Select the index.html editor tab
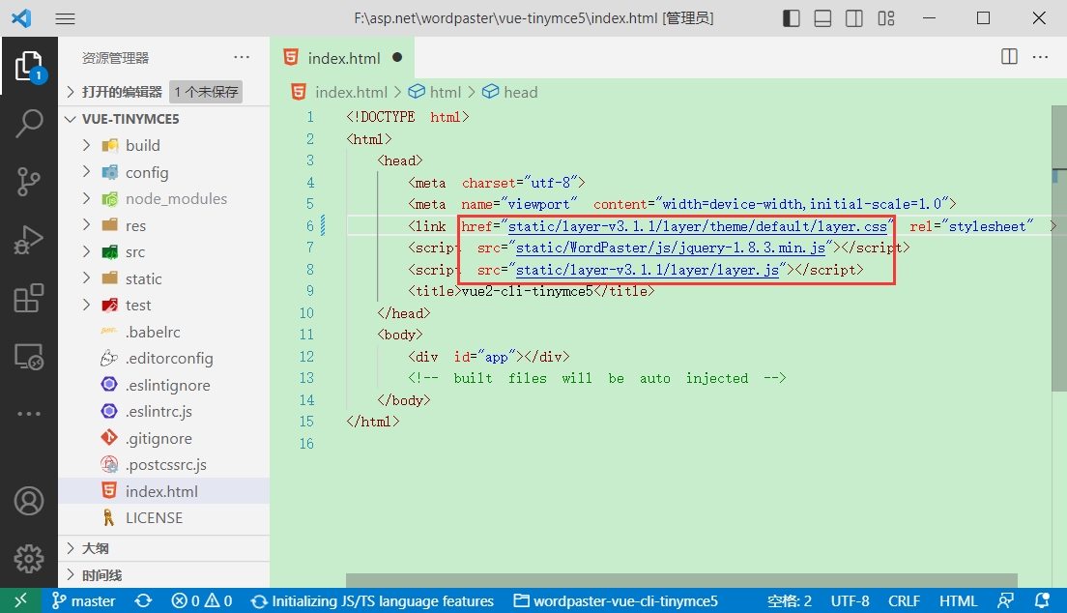This screenshot has height=613, width=1067. tap(343, 58)
